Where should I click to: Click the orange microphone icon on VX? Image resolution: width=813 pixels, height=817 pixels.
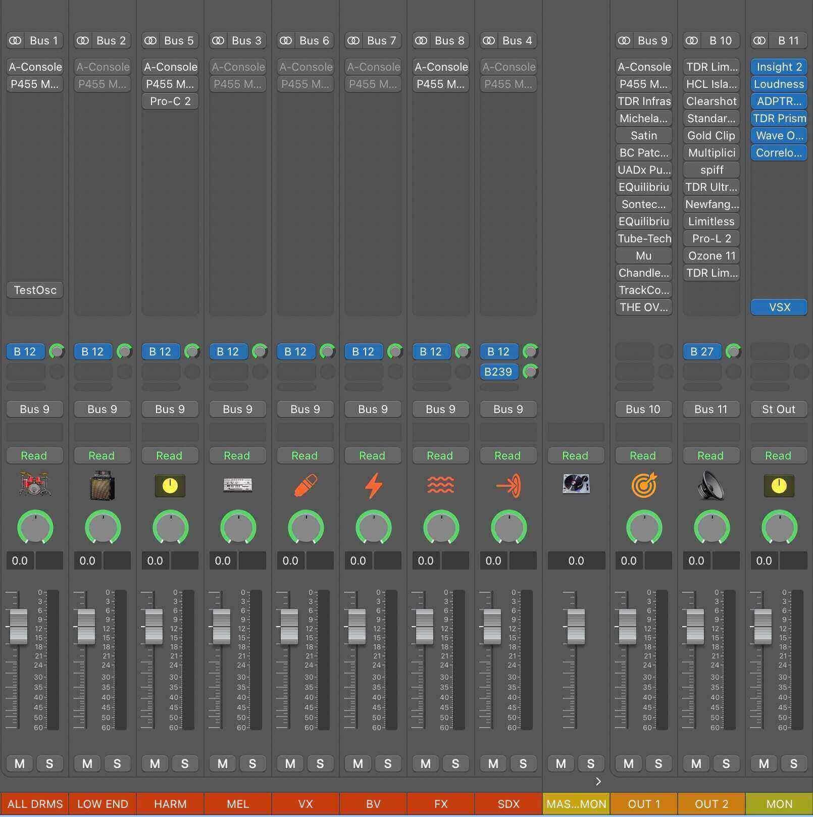tap(306, 485)
